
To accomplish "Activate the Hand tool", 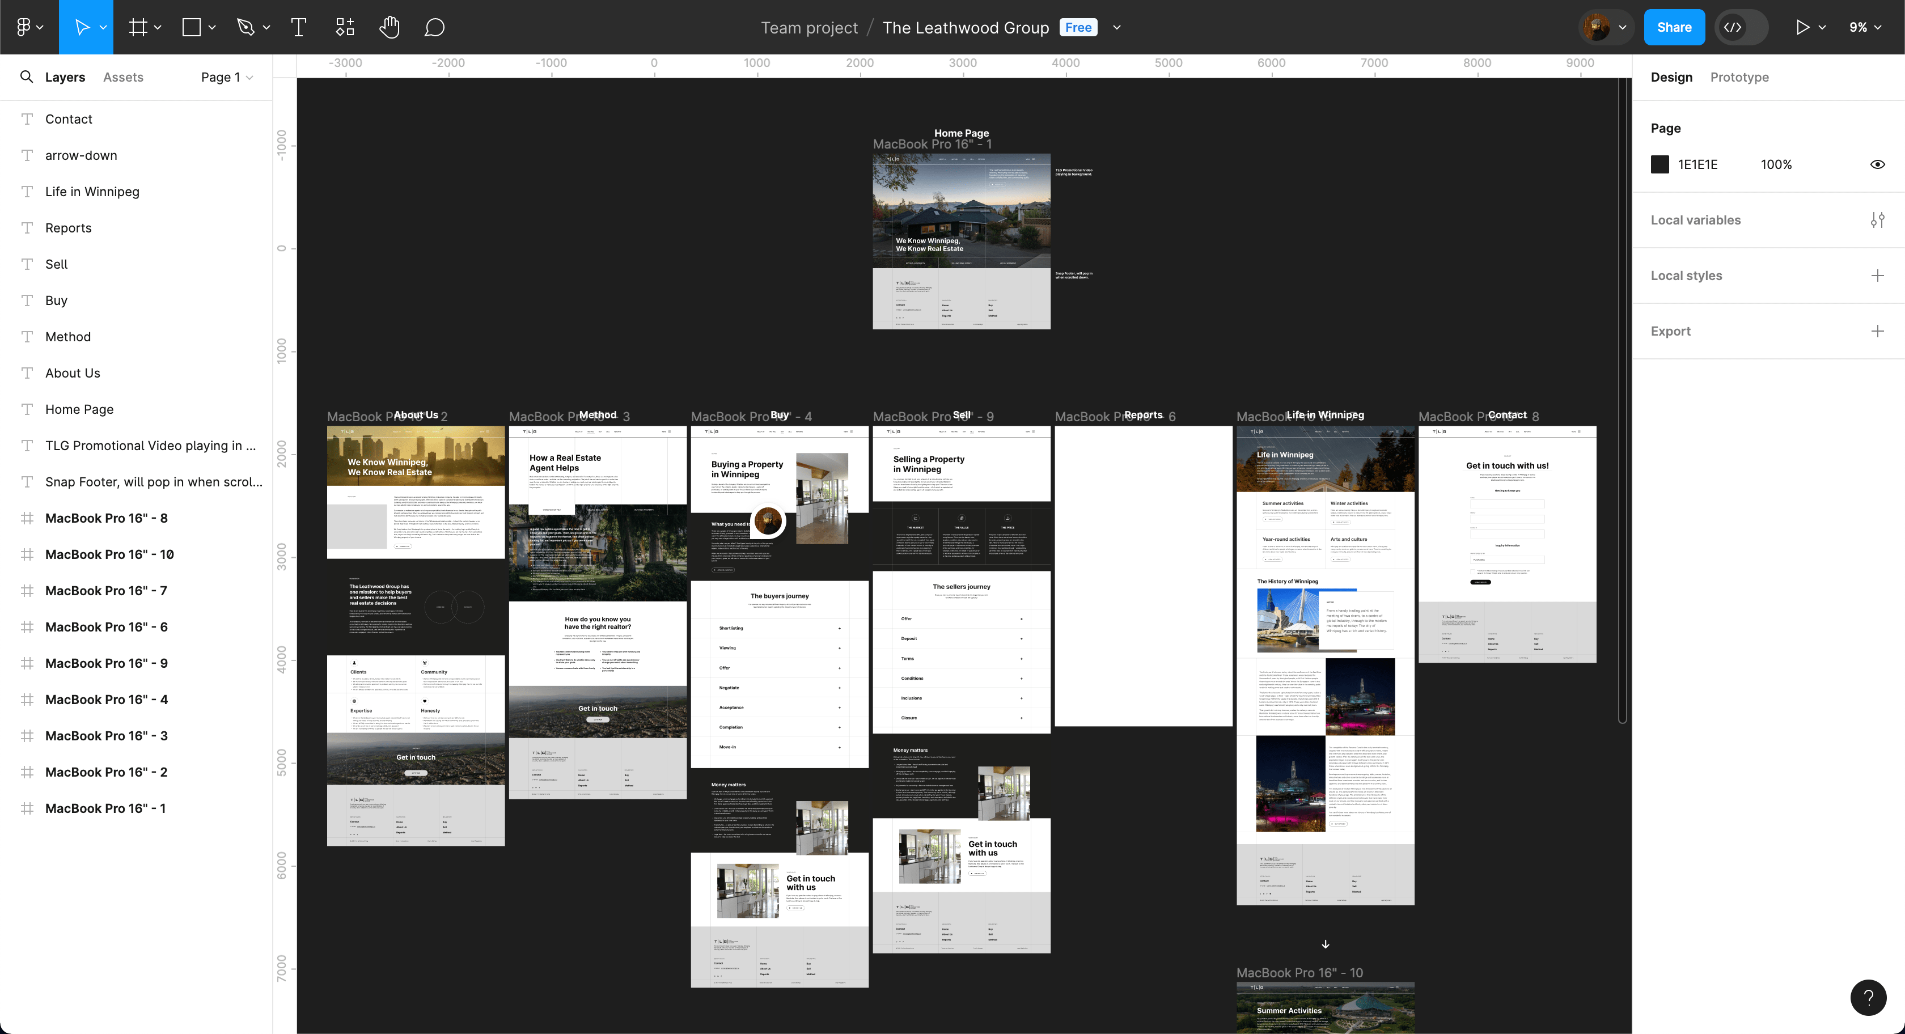I will pos(389,27).
